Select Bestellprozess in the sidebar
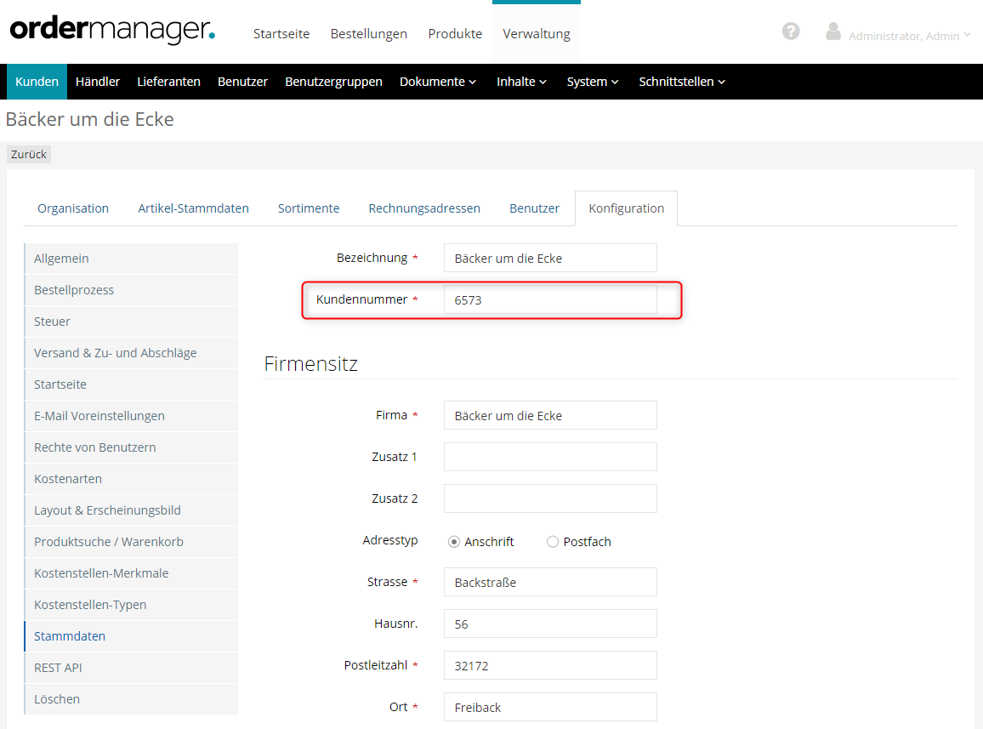Image resolution: width=983 pixels, height=729 pixels. click(74, 290)
